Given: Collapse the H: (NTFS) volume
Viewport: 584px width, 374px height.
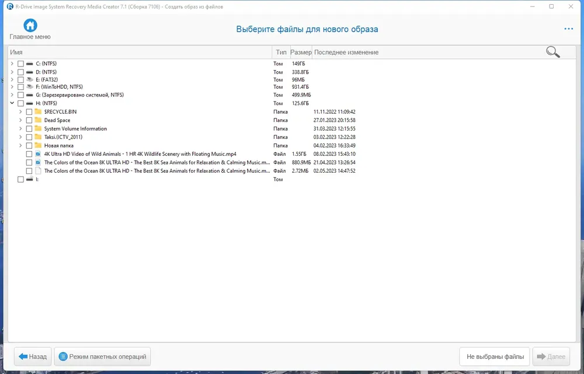Looking at the screenshot, I should 12,103.
